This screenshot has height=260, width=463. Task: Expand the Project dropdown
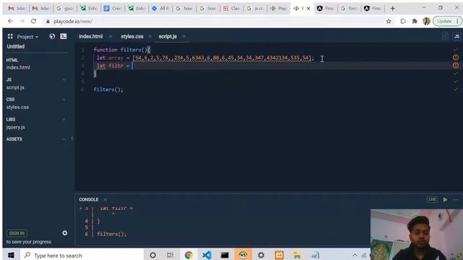27,37
